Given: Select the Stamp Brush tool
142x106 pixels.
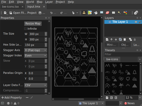Looking at the screenshot, I should coord(84,13).
